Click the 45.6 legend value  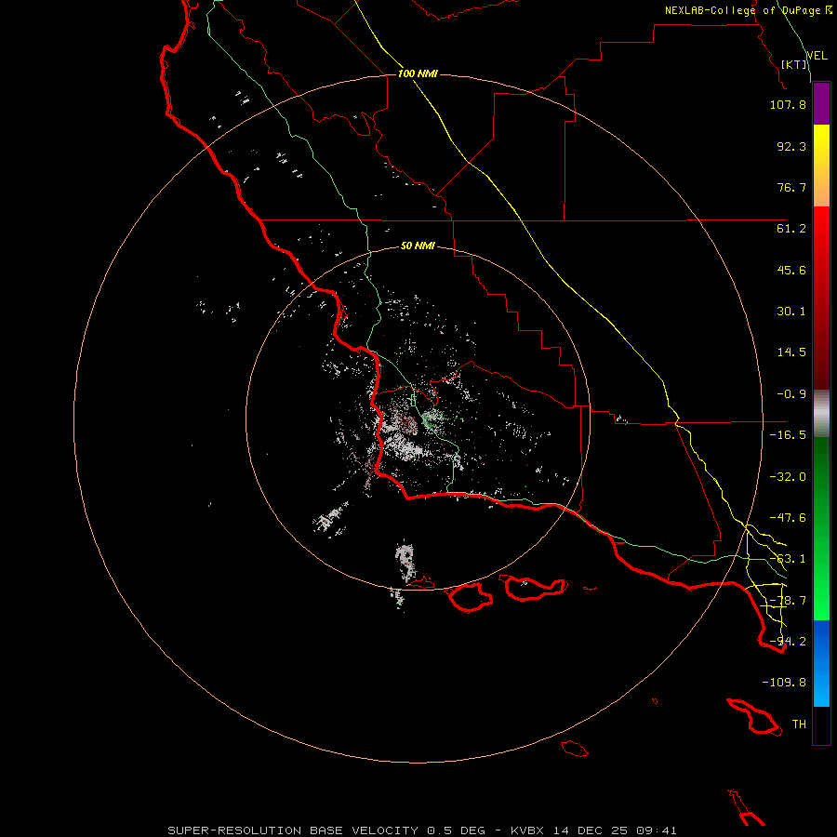(791, 270)
